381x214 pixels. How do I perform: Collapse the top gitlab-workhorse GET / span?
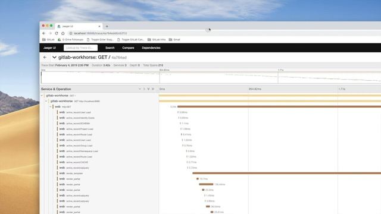[42, 96]
